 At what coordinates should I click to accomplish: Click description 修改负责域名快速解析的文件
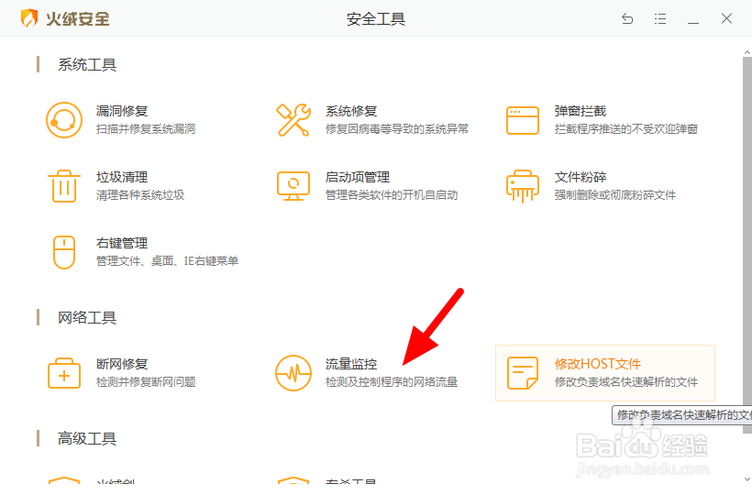click(x=625, y=382)
